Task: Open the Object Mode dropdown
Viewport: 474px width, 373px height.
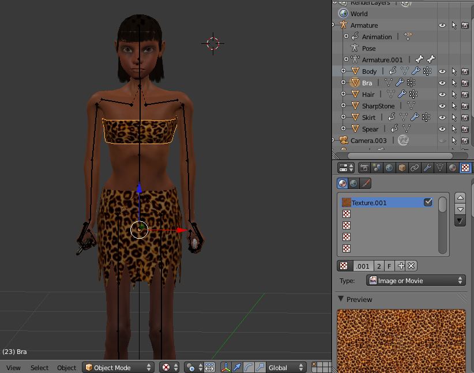Action: coord(118,367)
